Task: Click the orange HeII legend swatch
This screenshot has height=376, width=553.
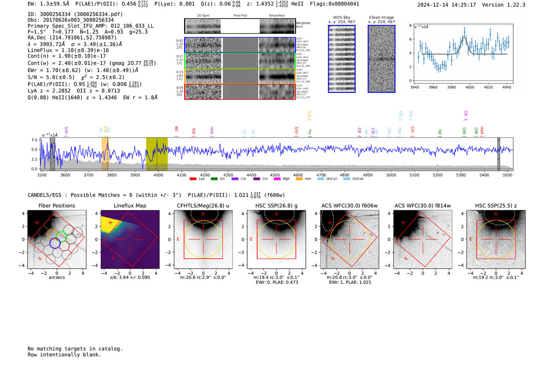Action: [299, 179]
